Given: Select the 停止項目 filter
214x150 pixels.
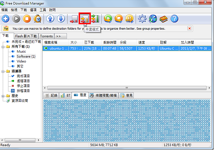Looking at the screenshot, I should (23, 86).
